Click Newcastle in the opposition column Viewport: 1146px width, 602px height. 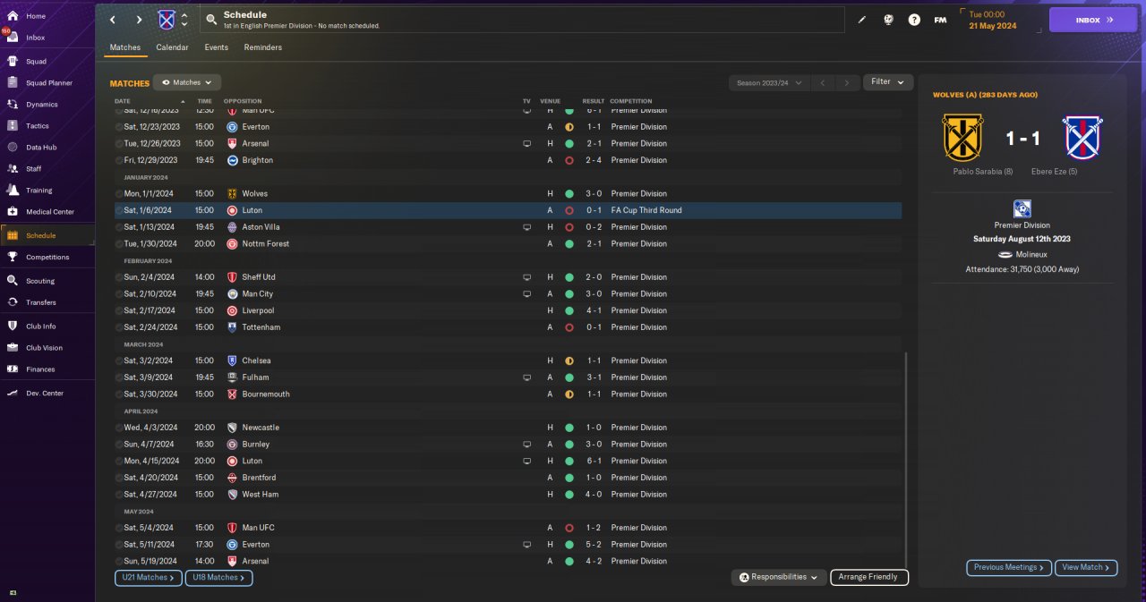coord(261,428)
